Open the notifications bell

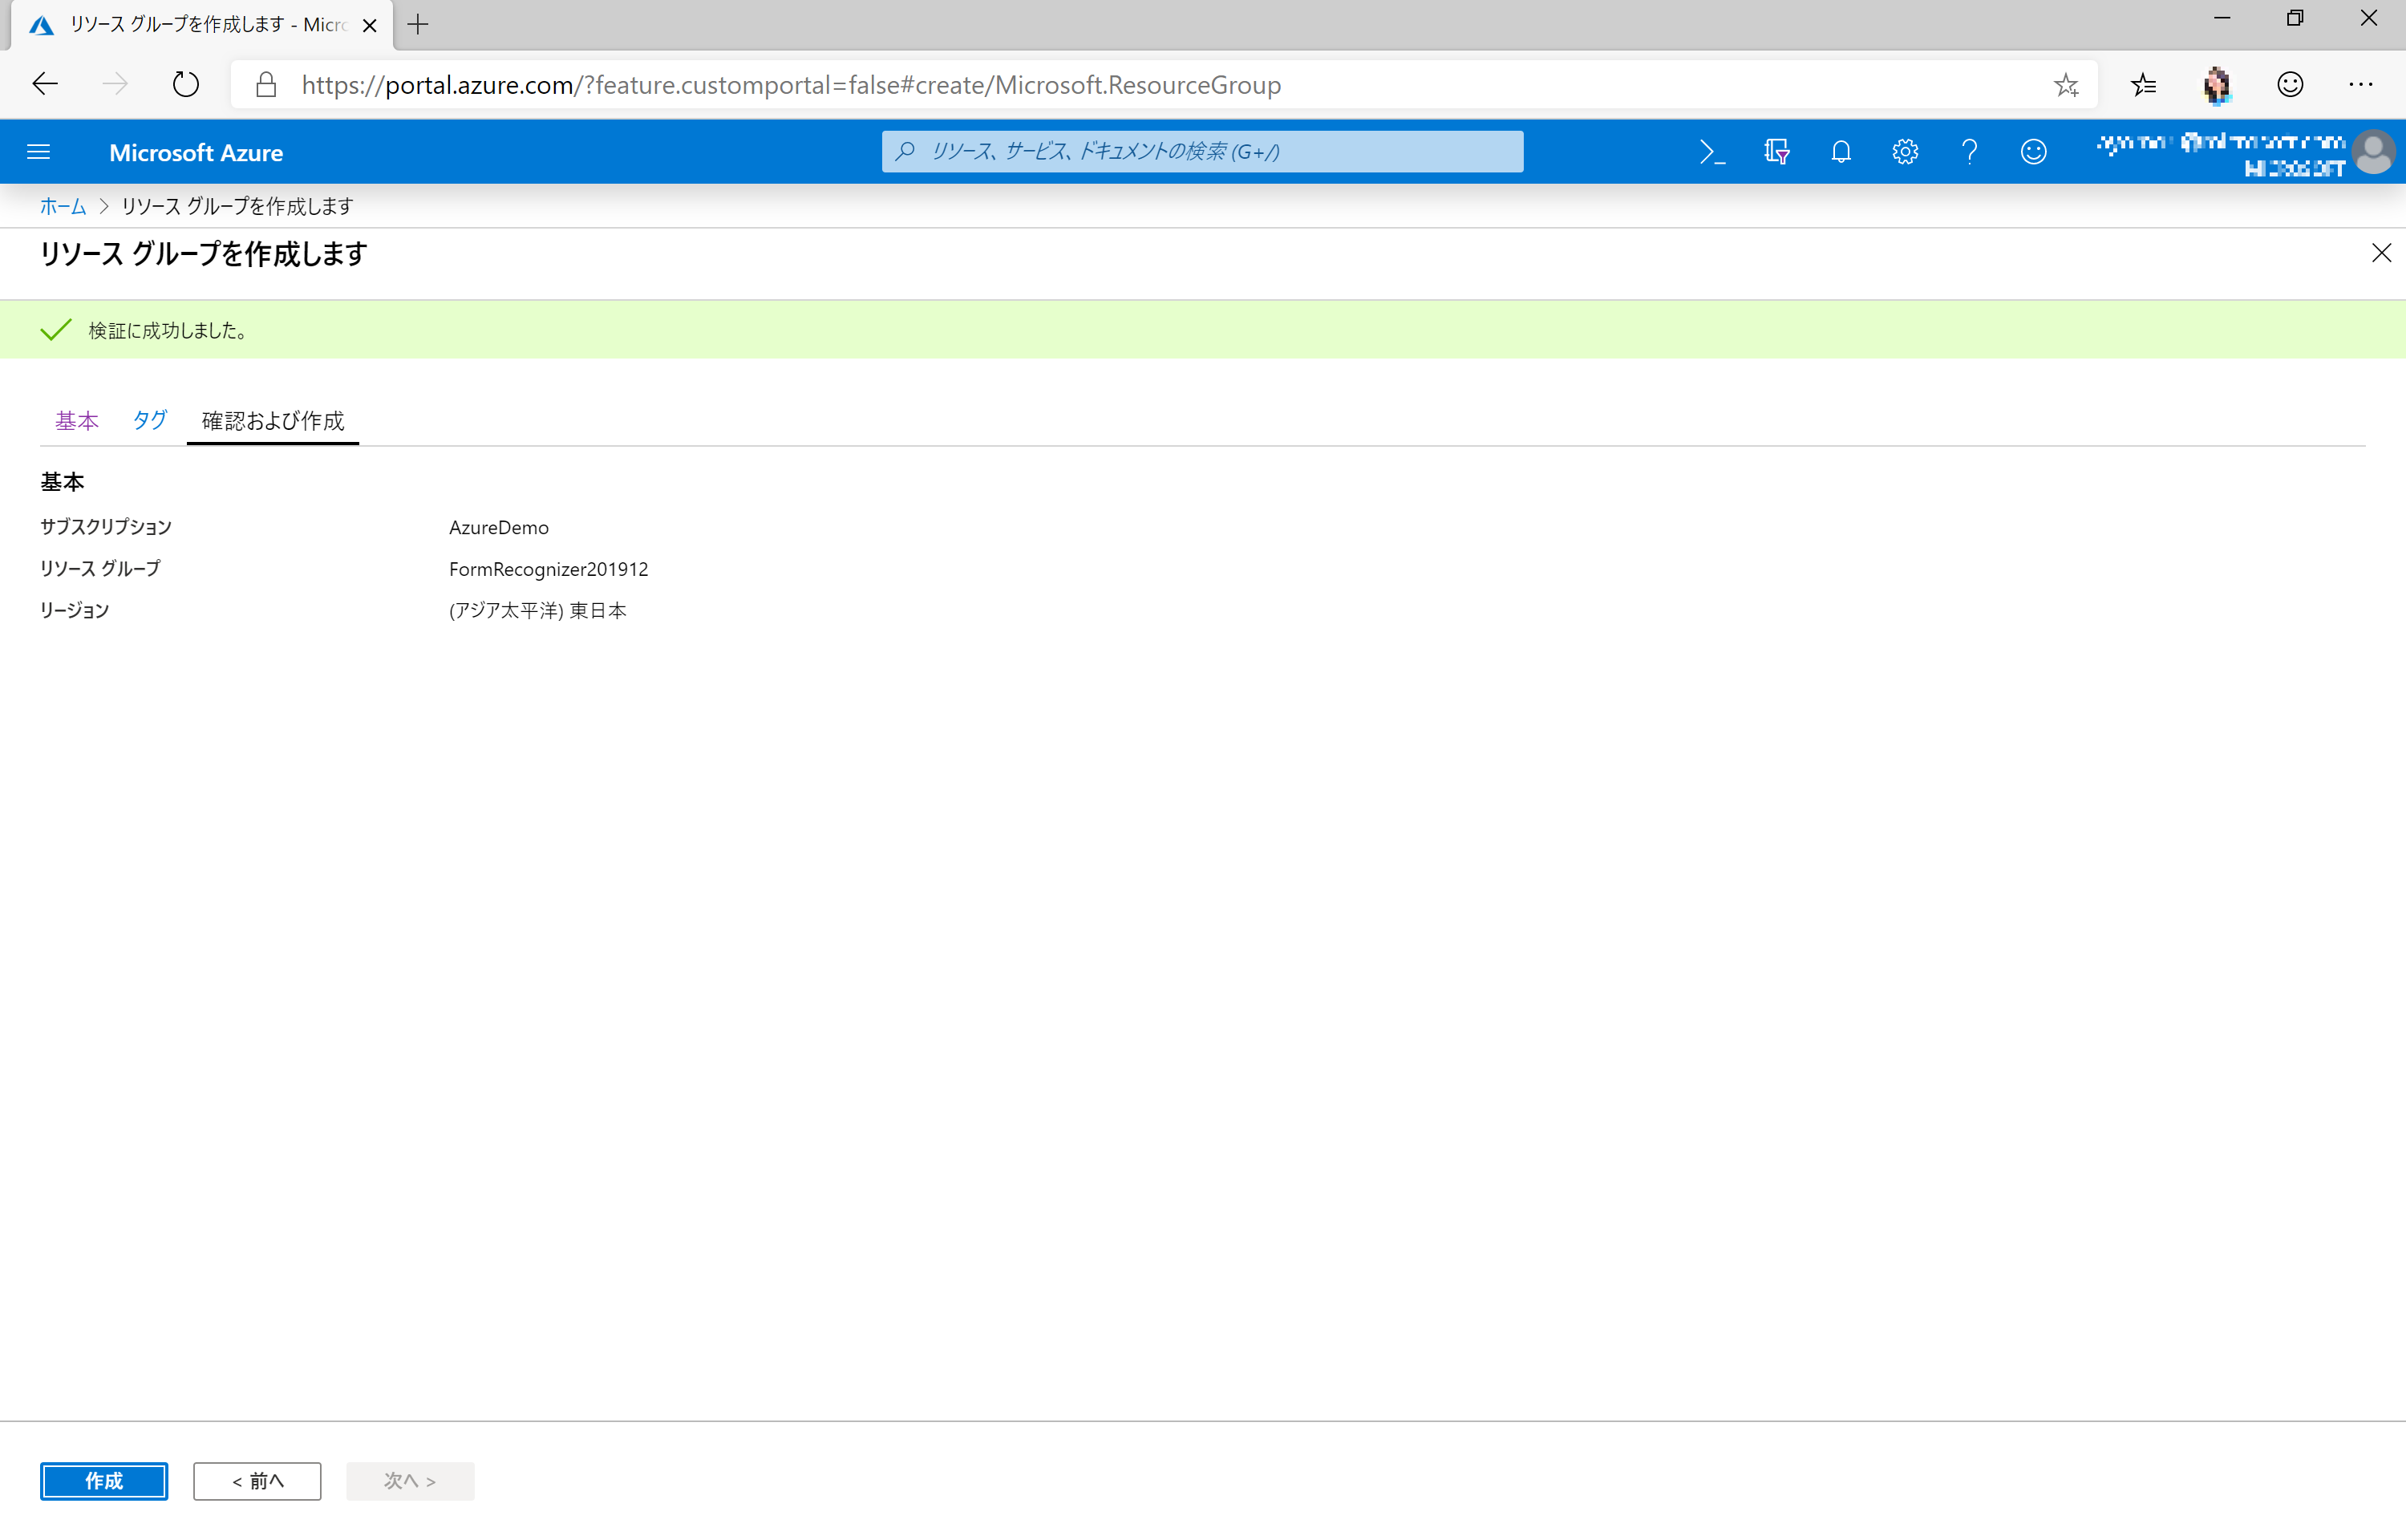coord(1841,152)
